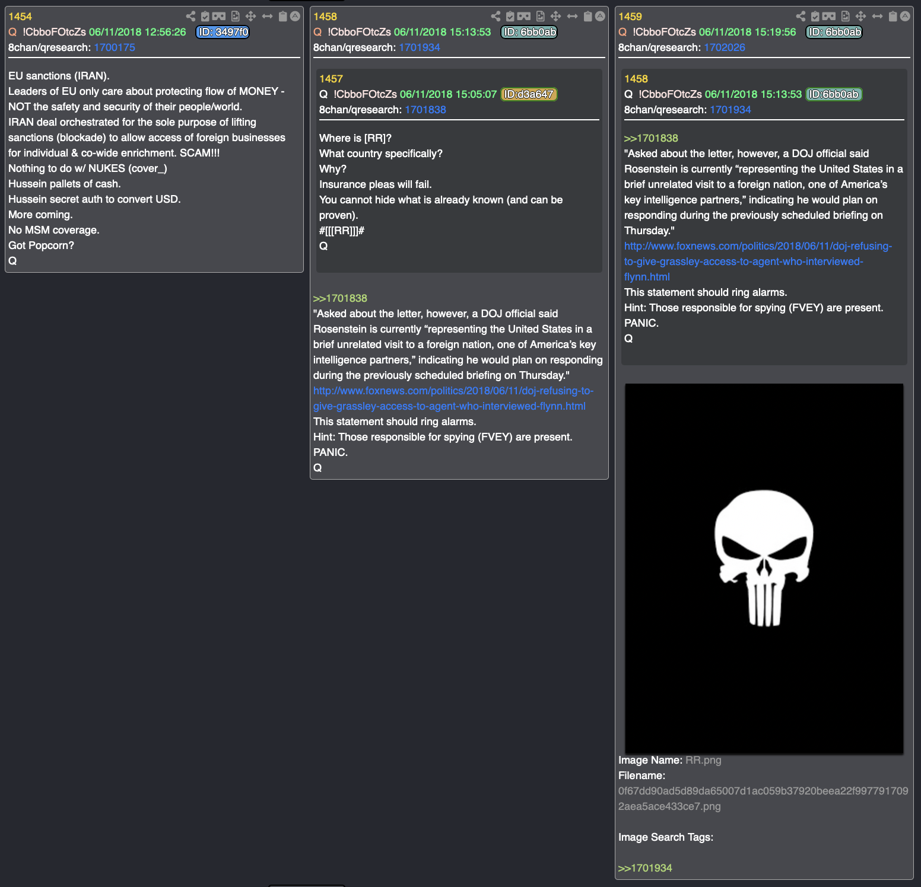Click the plain clipboard icon on post 1454
Viewport: 921px width, 887px height.
(283, 17)
